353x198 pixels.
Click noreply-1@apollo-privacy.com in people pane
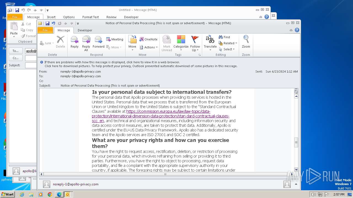[76, 184]
